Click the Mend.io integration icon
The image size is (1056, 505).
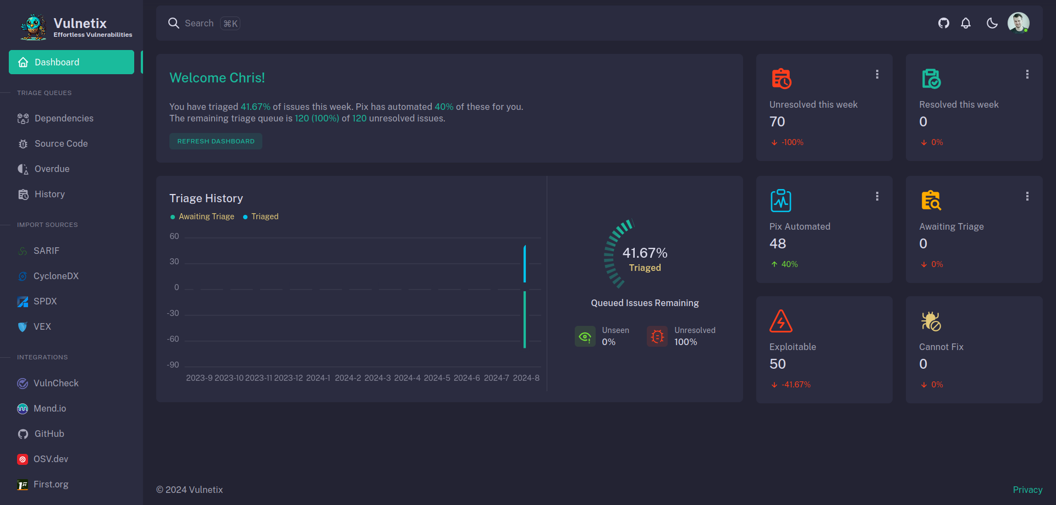(23, 409)
